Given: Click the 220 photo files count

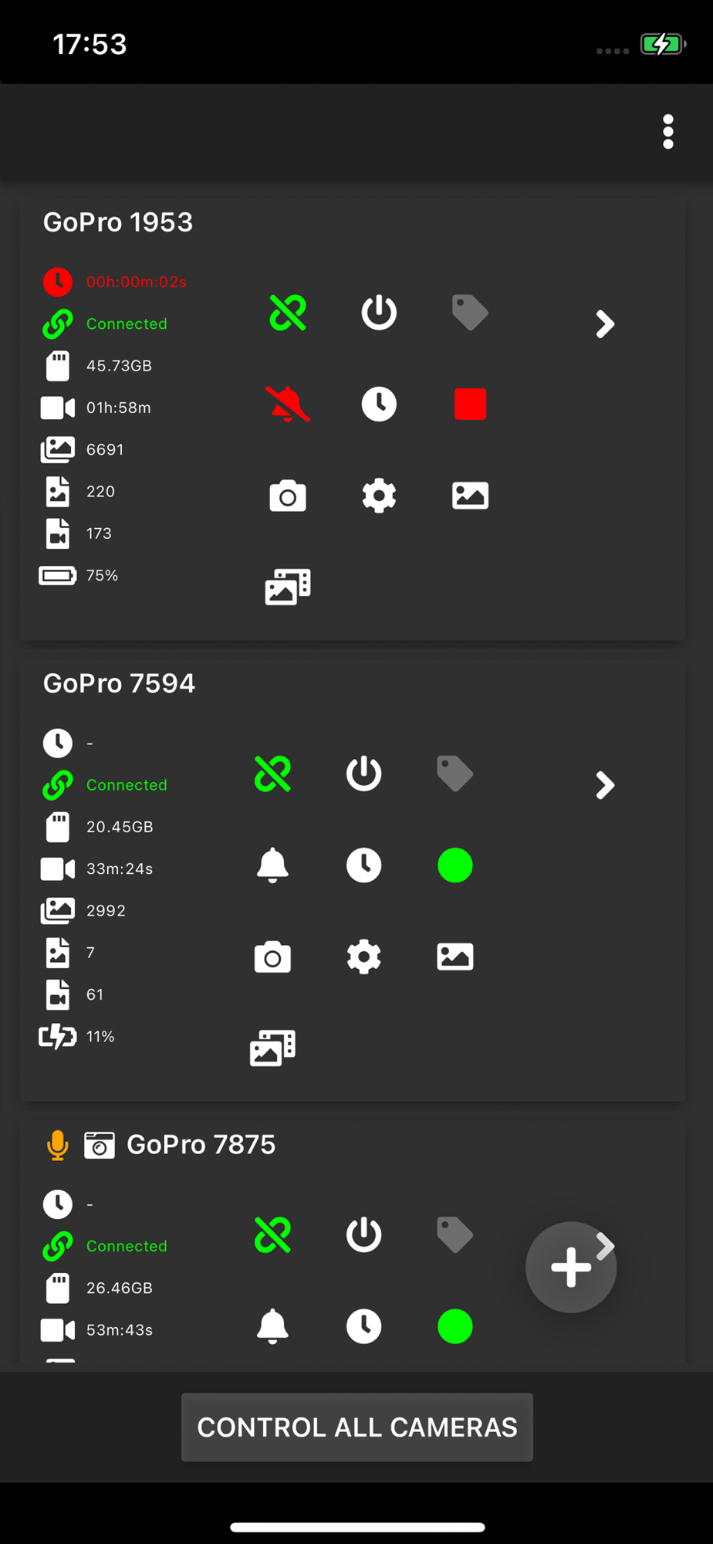Looking at the screenshot, I should click(x=100, y=491).
